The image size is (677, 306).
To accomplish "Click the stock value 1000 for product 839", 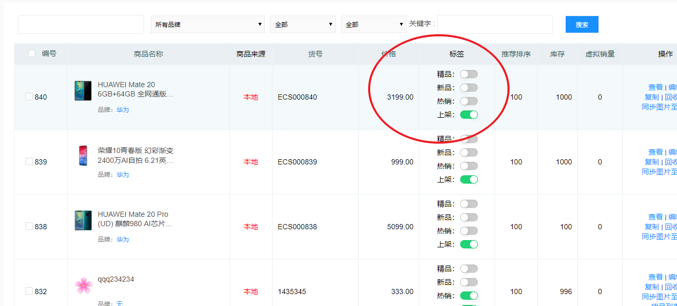I will (x=564, y=162).
